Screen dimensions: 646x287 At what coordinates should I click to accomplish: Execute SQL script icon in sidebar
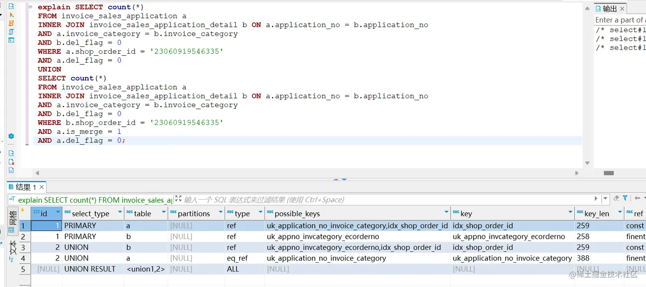(x=12, y=23)
